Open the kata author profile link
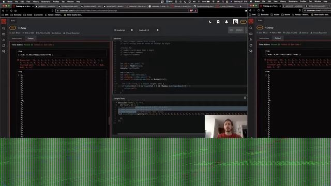Image resolution: width=331 pixels, height=186 pixels. (x=56, y=33)
